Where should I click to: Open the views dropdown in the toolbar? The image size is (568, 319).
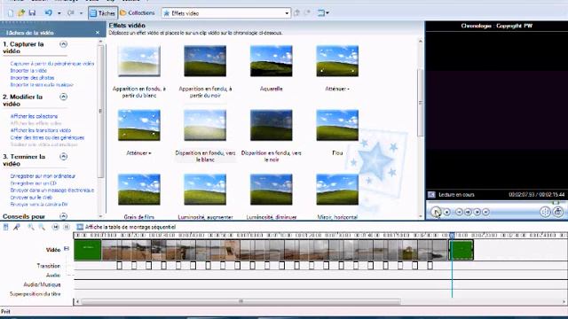click(x=323, y=13)
